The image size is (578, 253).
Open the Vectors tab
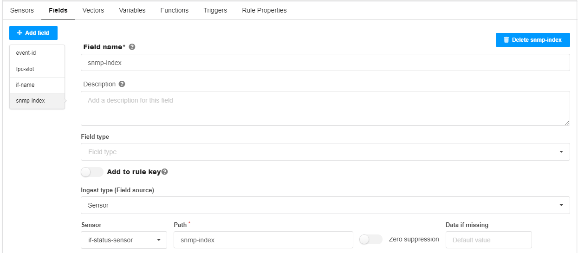tap(93, 10)
